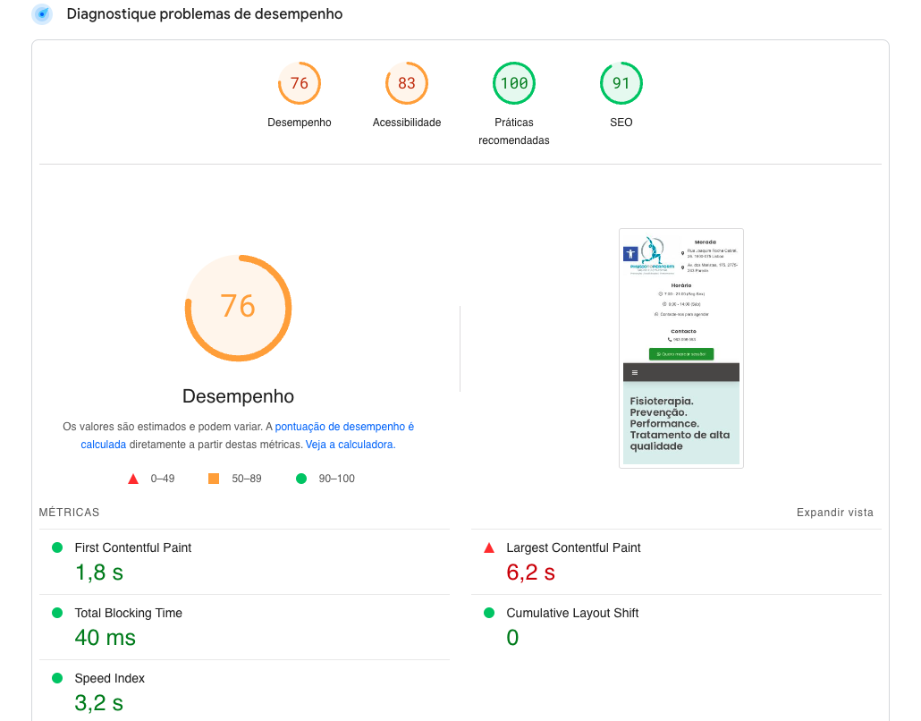
Task: Click the orange square 50–89 legend icon
Action: pos(214,479)
